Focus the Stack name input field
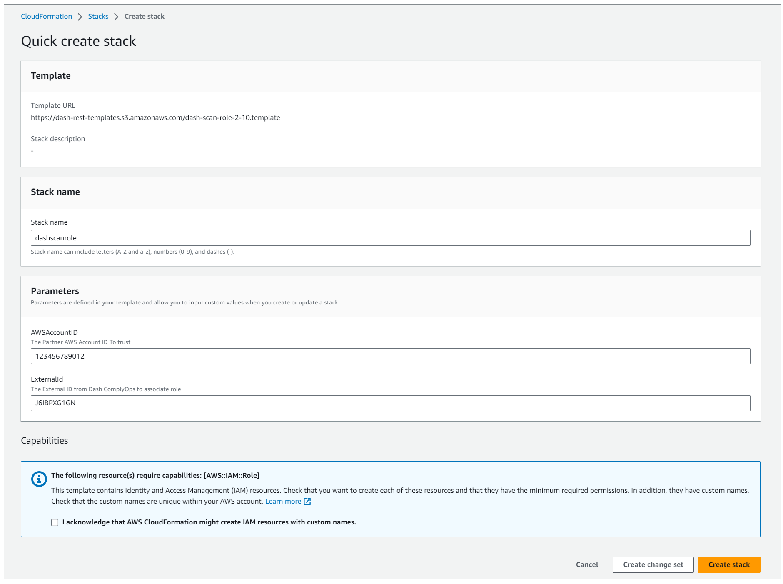 point(390,238)
